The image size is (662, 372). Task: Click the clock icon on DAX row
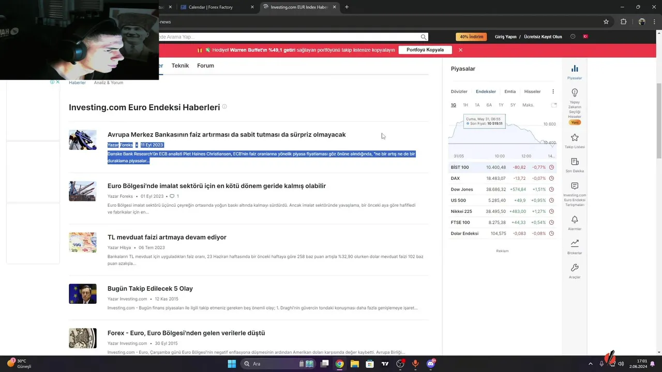tap(551, 178)
